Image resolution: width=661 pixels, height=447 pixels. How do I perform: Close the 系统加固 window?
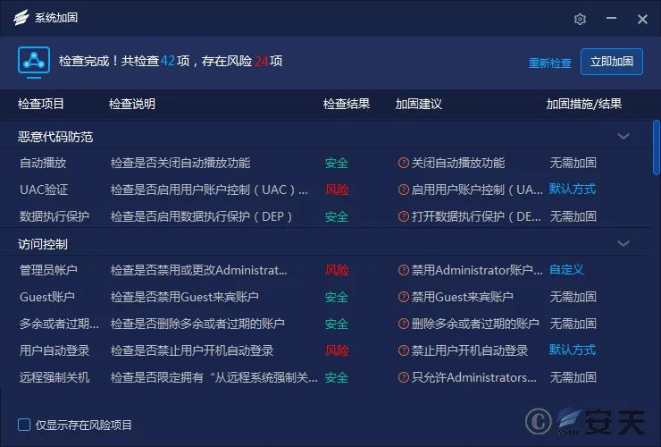642,19
